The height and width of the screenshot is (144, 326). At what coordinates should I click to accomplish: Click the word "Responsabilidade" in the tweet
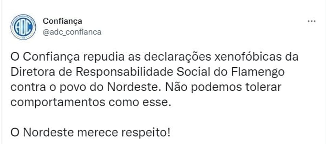124,73
